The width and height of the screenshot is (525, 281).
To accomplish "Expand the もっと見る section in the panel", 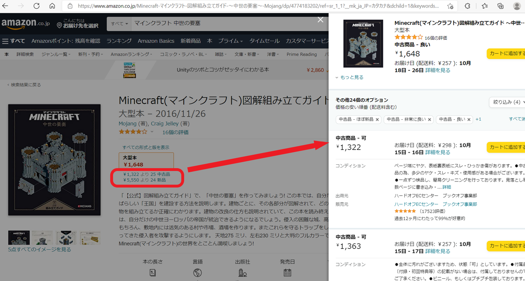I will pos(349,77).
